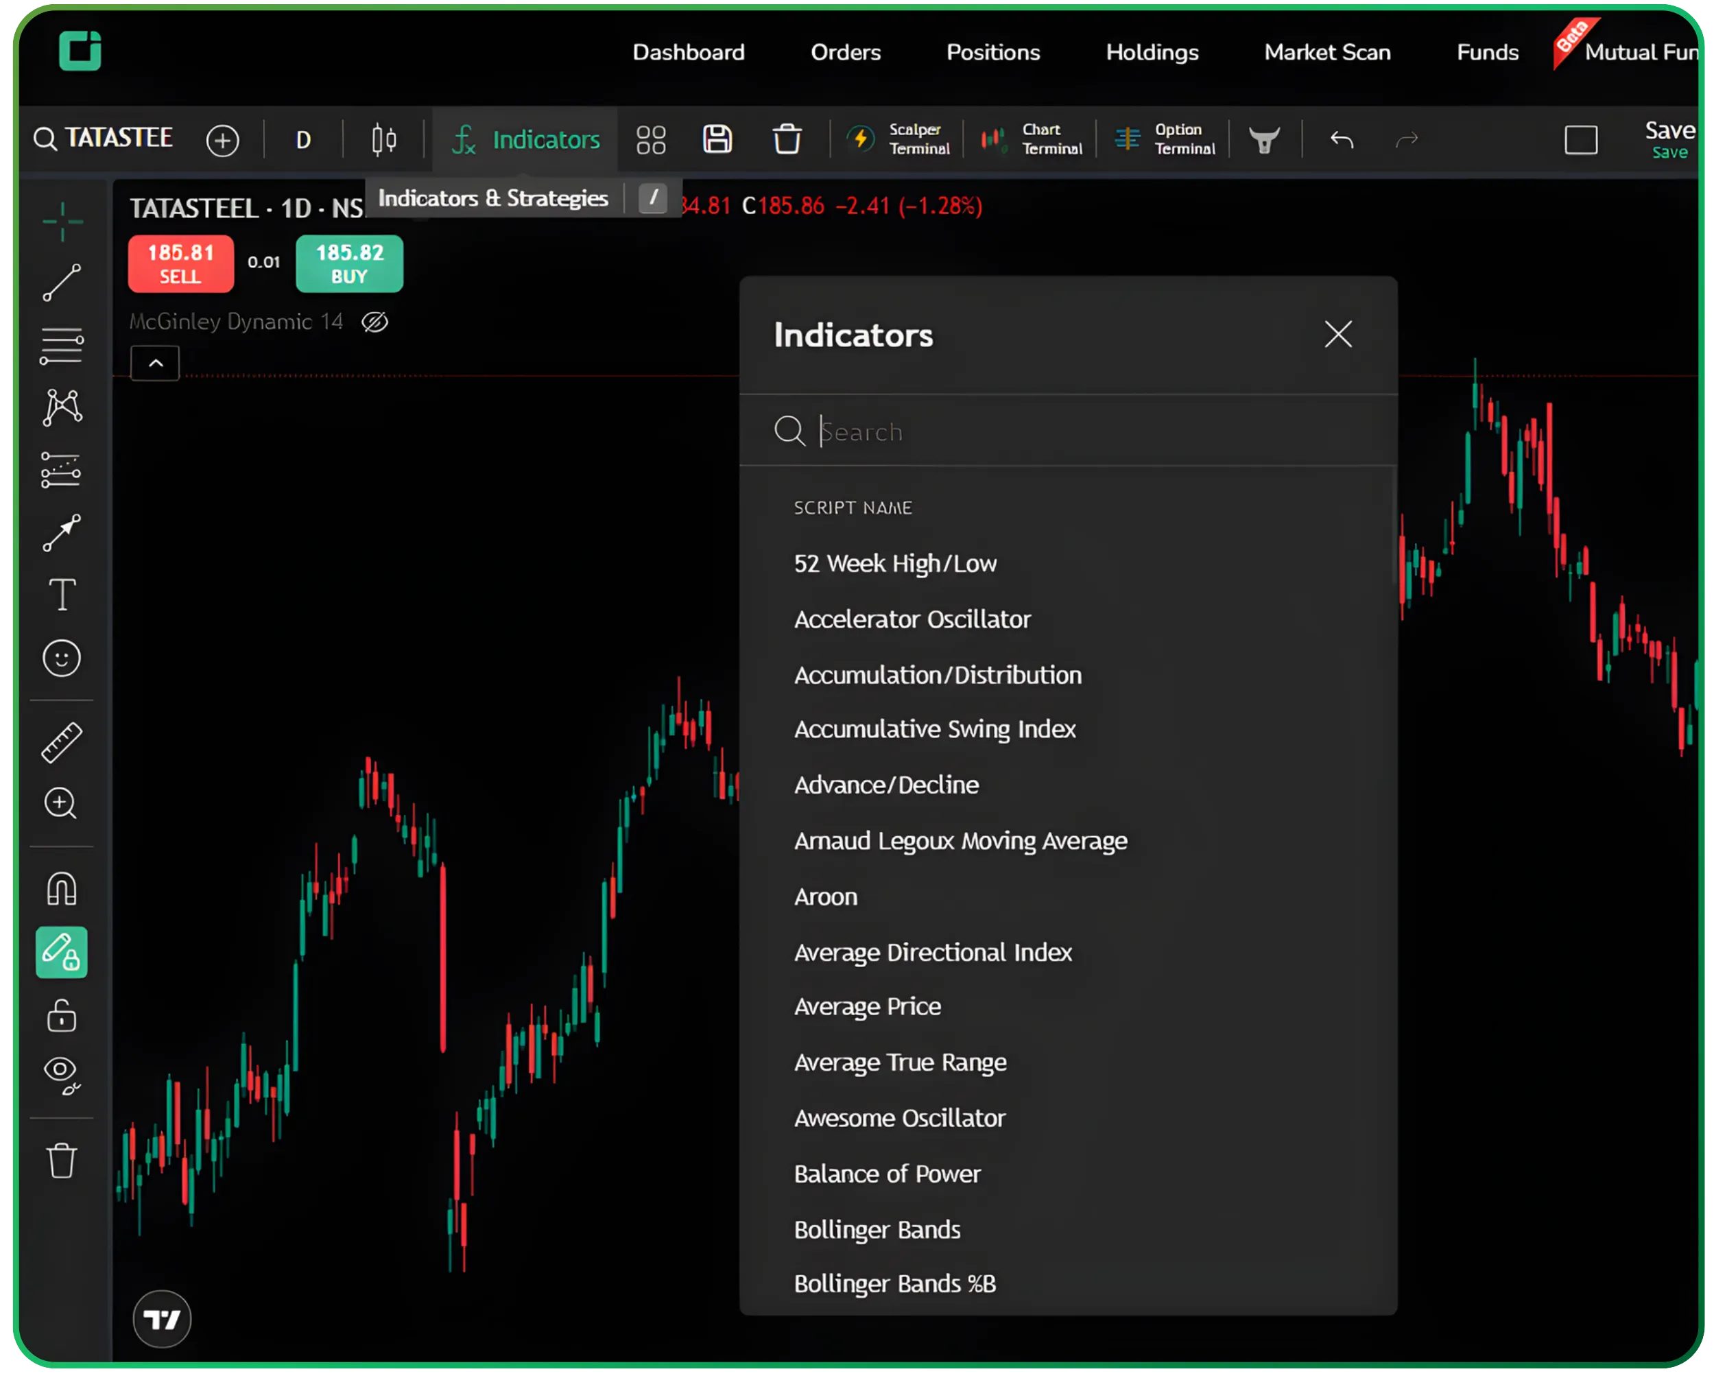Screen dimensions: 1714x1378
Task: Click the save layout floppy icon
Action: [x=717, y=140]
